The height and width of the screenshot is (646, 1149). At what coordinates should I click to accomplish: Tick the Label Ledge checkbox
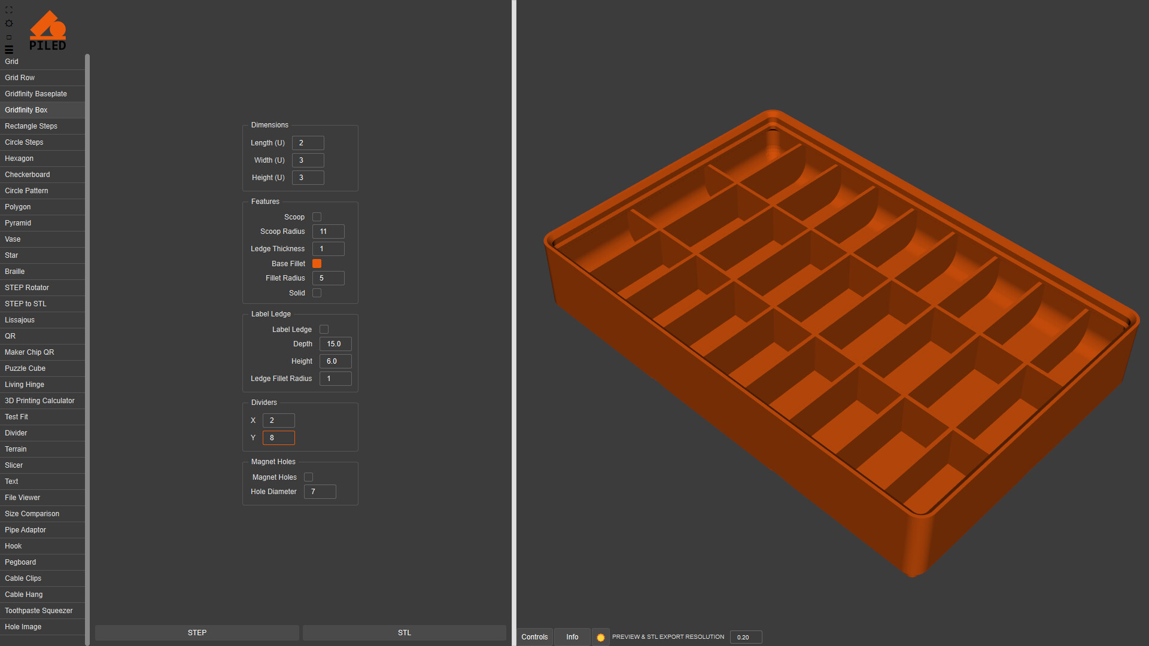tap(324, 330)
